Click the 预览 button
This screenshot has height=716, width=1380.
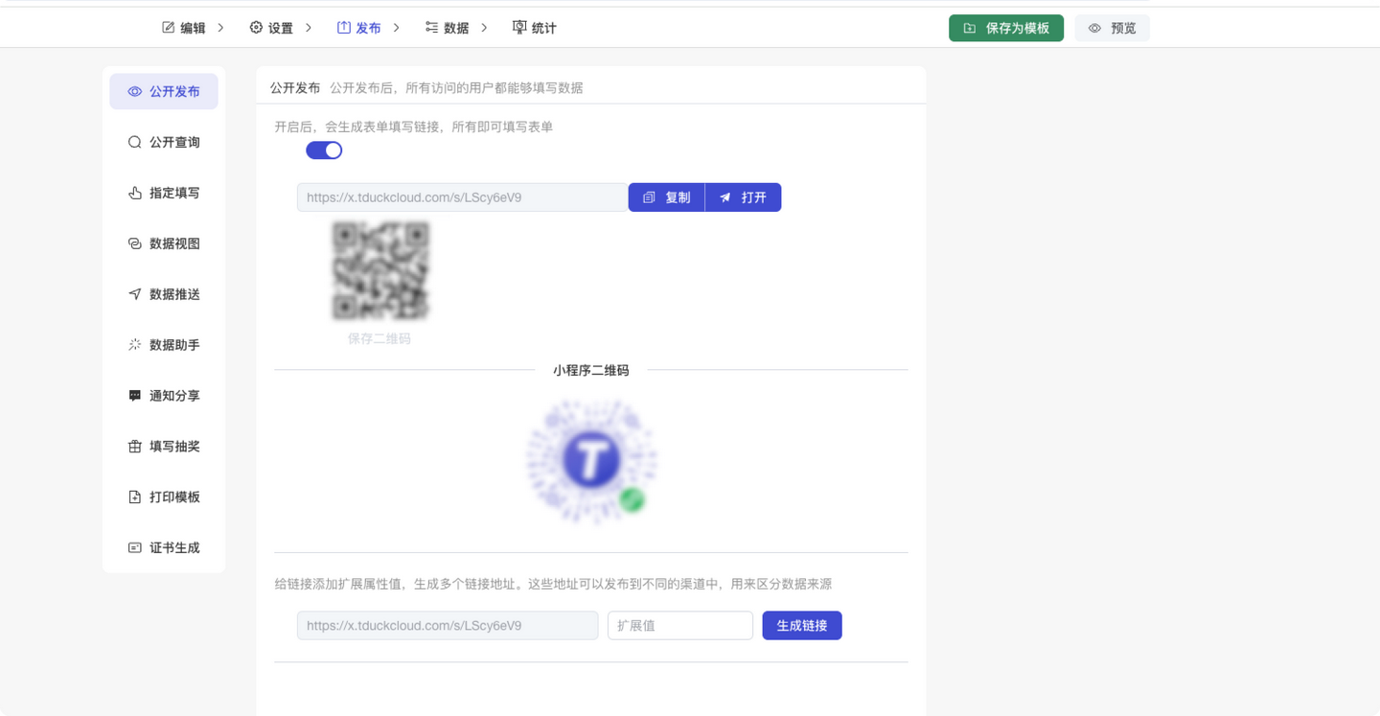click(1112, 29)
